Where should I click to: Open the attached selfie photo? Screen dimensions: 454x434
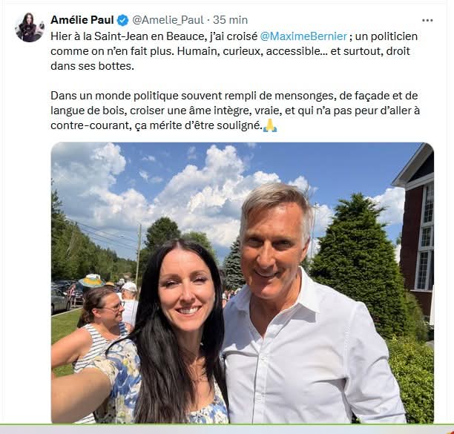coord(243,283)
